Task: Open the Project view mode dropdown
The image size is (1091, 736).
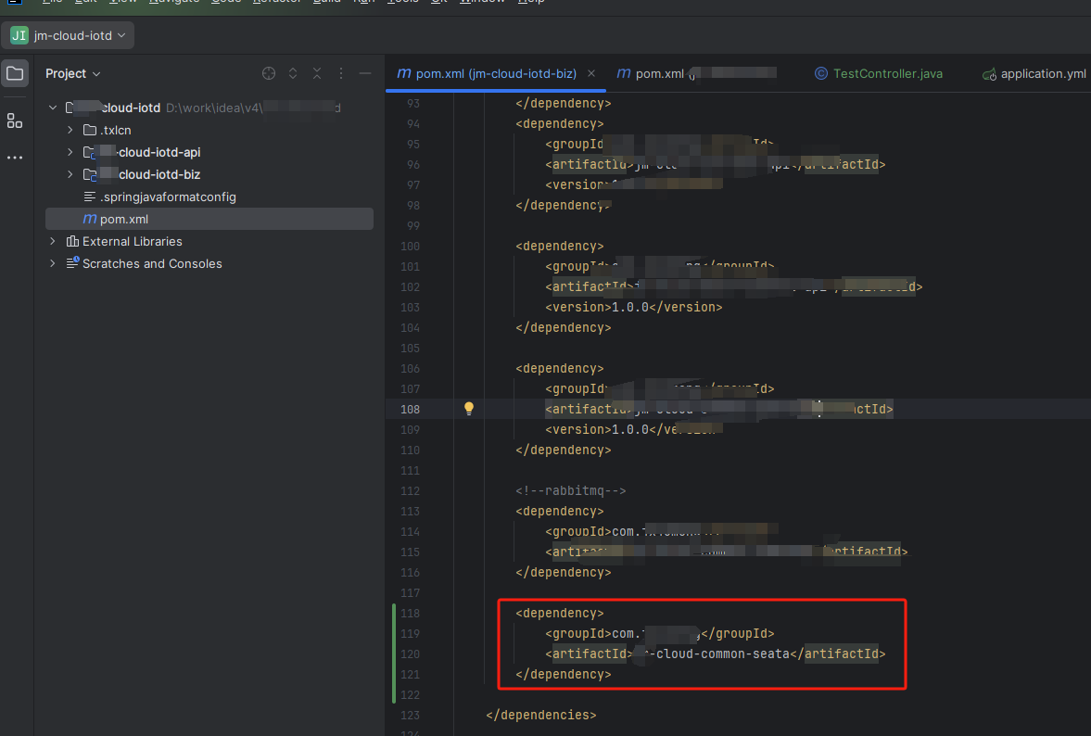Action: point(73,73)
